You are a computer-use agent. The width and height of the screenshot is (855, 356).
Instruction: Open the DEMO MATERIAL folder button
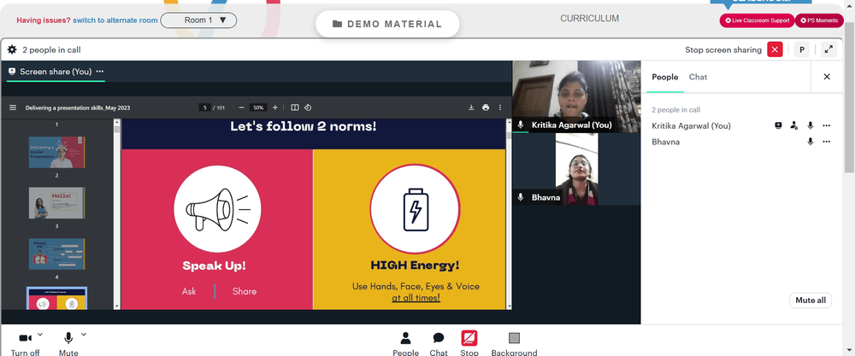(387, 24)
